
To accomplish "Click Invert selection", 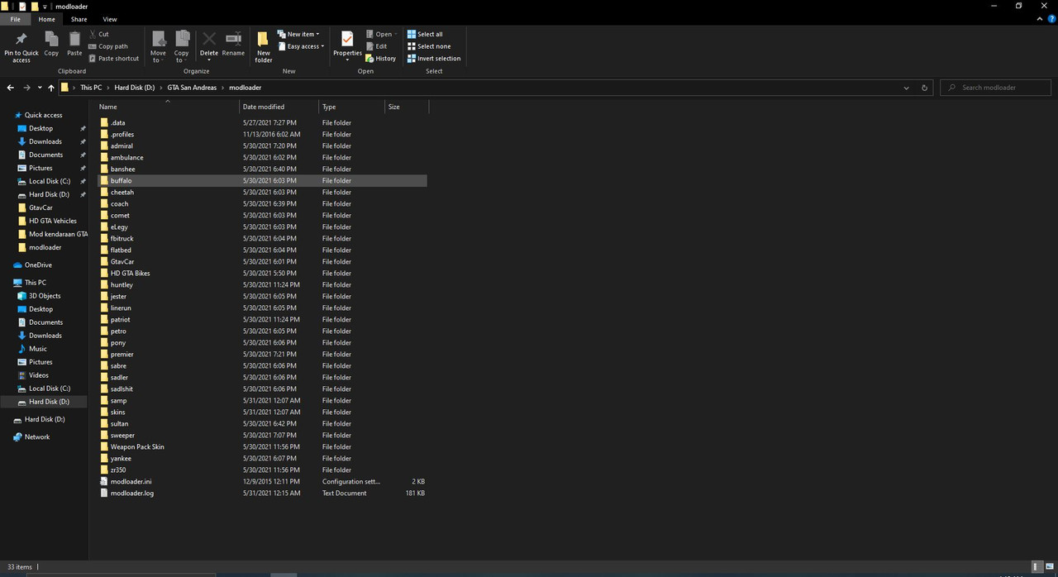I will (434, 59).
